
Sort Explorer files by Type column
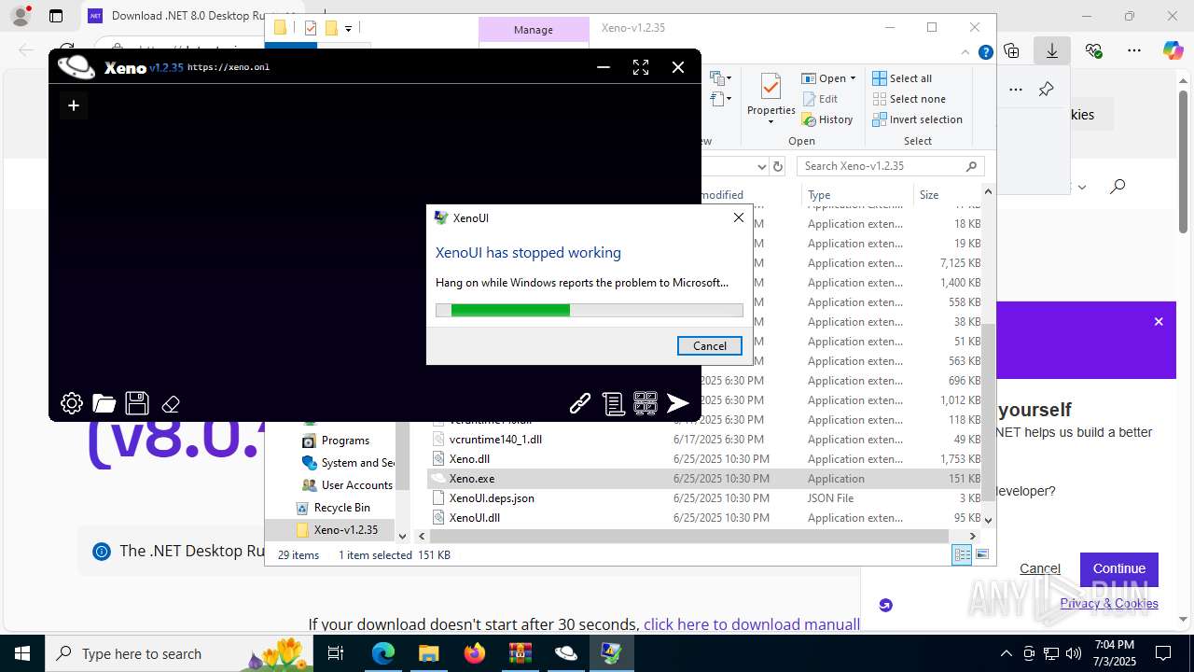[857, 195]
